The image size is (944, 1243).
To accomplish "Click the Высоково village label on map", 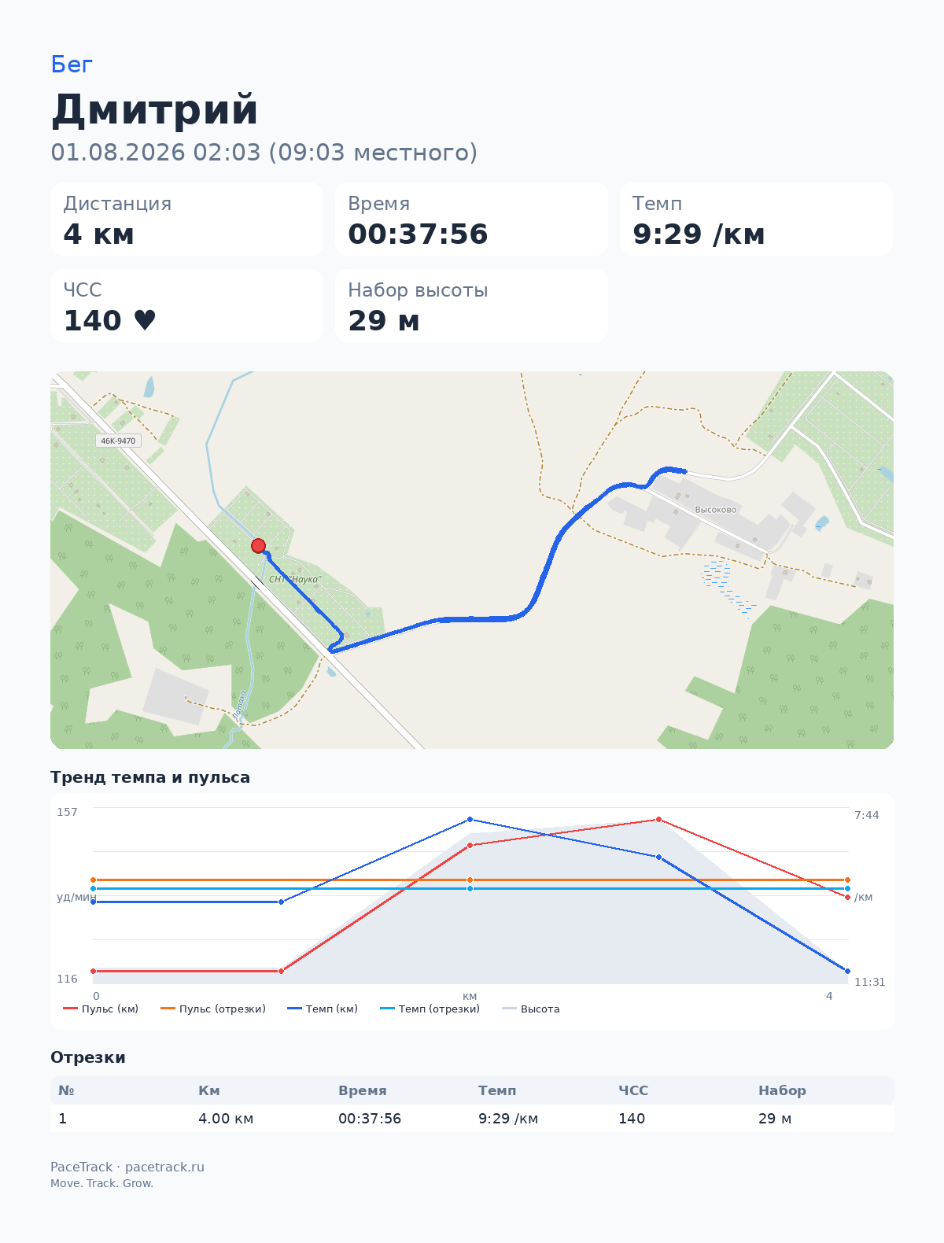I will coord(716,510).
